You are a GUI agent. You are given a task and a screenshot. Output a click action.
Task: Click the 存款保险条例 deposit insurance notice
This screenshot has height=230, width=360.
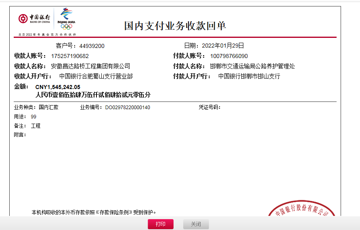pos(94,212)
